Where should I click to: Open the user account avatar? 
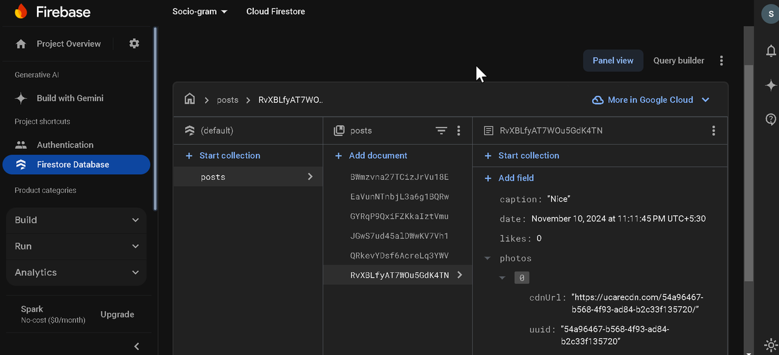pyautogui.click(x=770, y=13)
